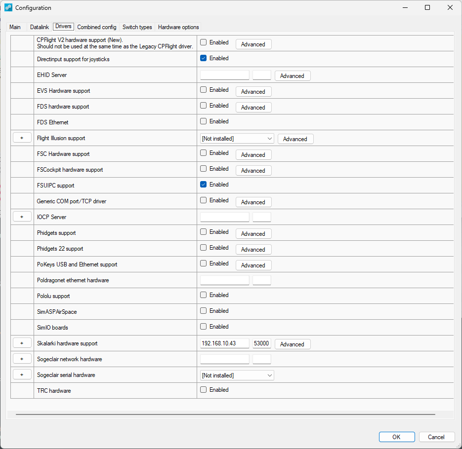The image size is (462, 449).
Task: Maximize the Configuration window
Action: pyautogui.click(x=427, y=8)
